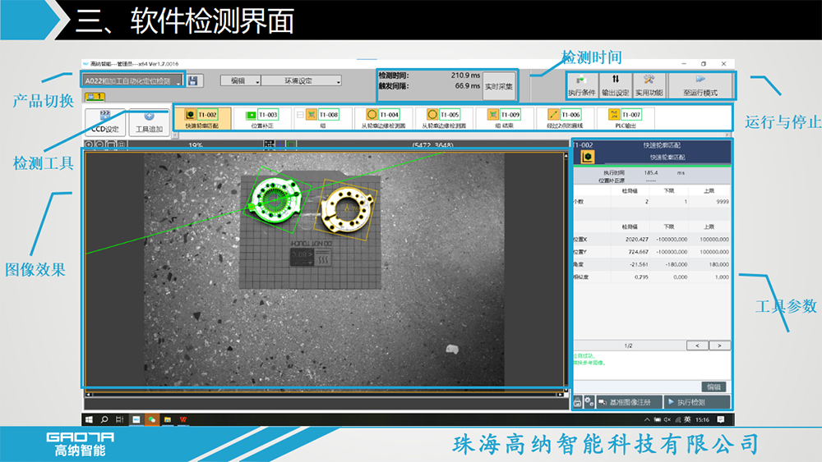
Task: Open WeChat from the Windows taskbar
Action: pos(151,419)
